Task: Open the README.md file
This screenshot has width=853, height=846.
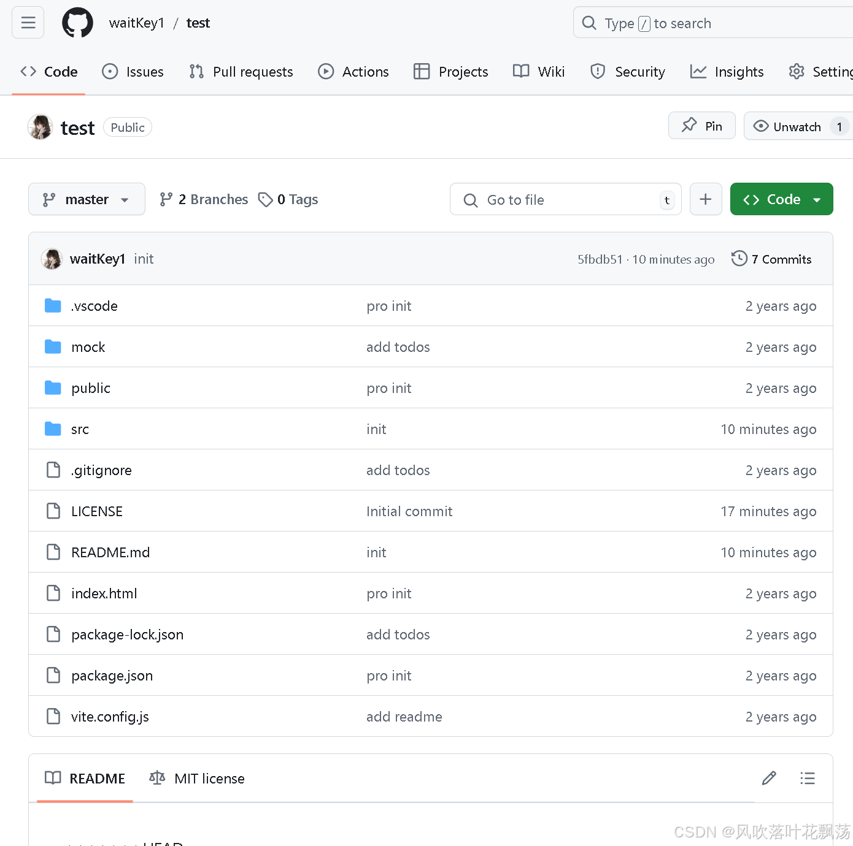Action: [110, 552]
